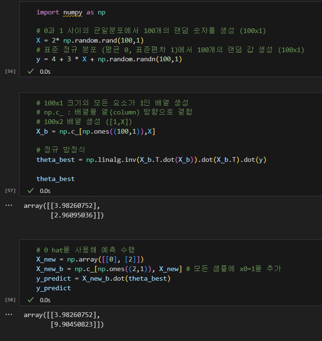Click output value [2.96095036]

click(73, 216)
